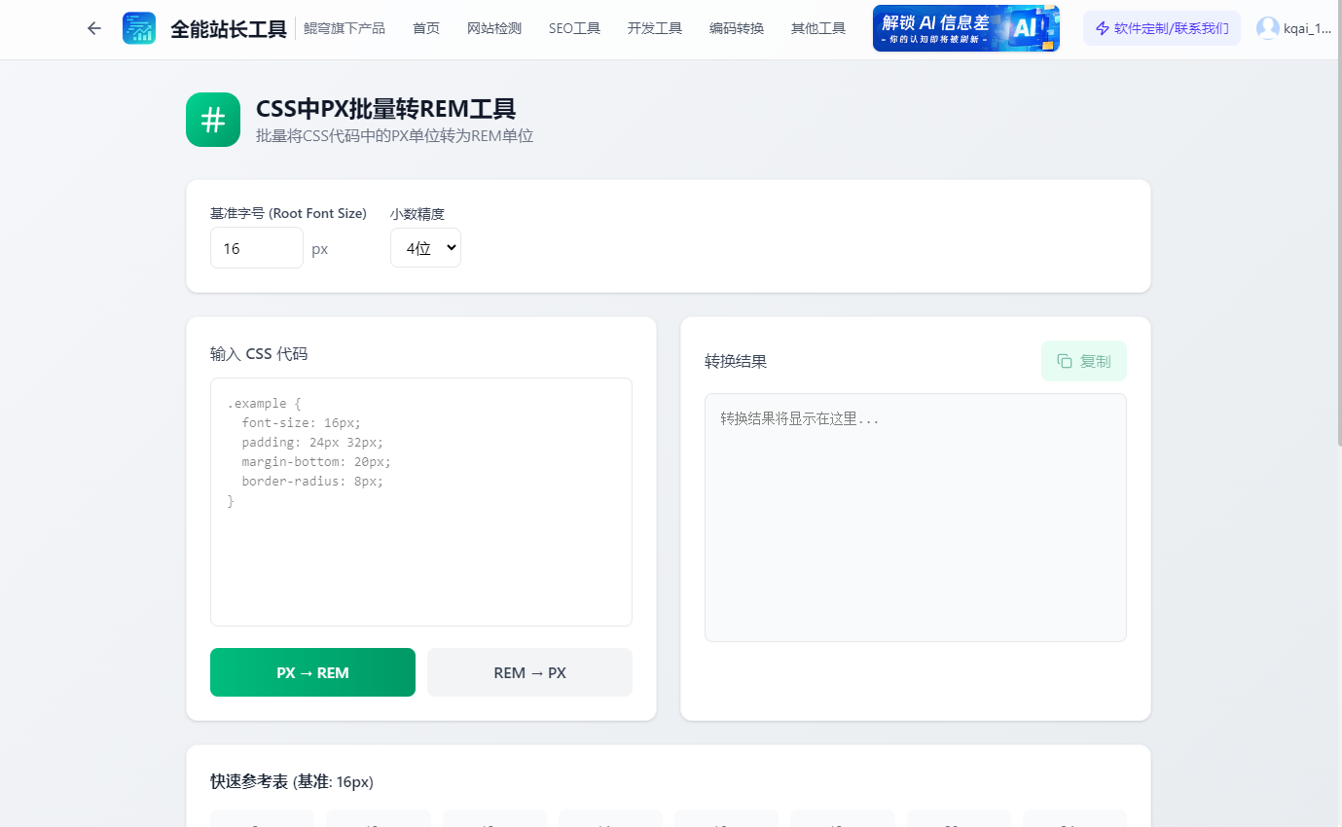This screenshot has width=1342, height=827.
Task: Open the kqai_1 user avatar
Action: [1267, 27]
